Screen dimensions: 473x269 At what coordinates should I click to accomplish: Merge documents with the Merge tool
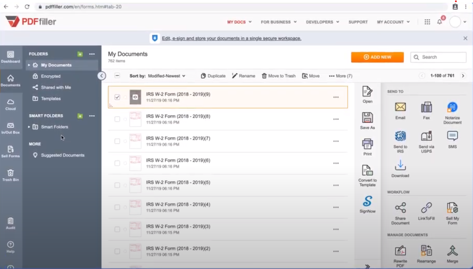pos(452,254)
